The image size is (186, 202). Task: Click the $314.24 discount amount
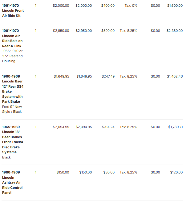[108, 127]
